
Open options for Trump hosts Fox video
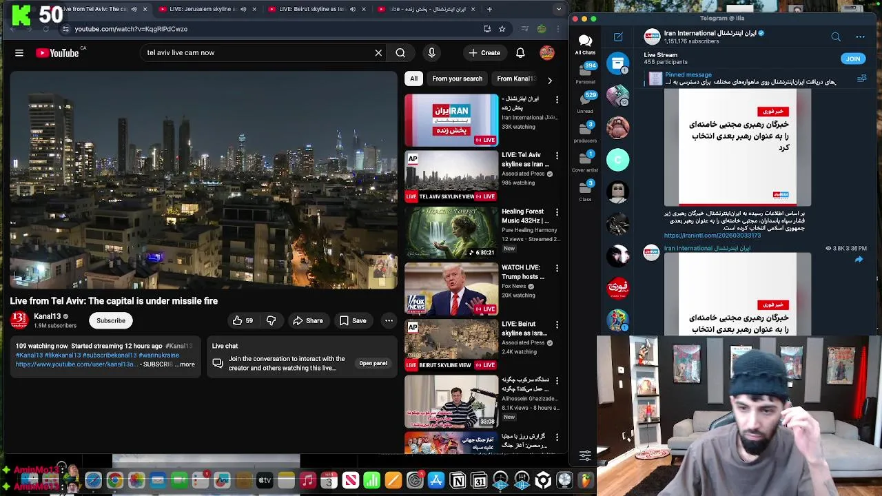(557, 268)
